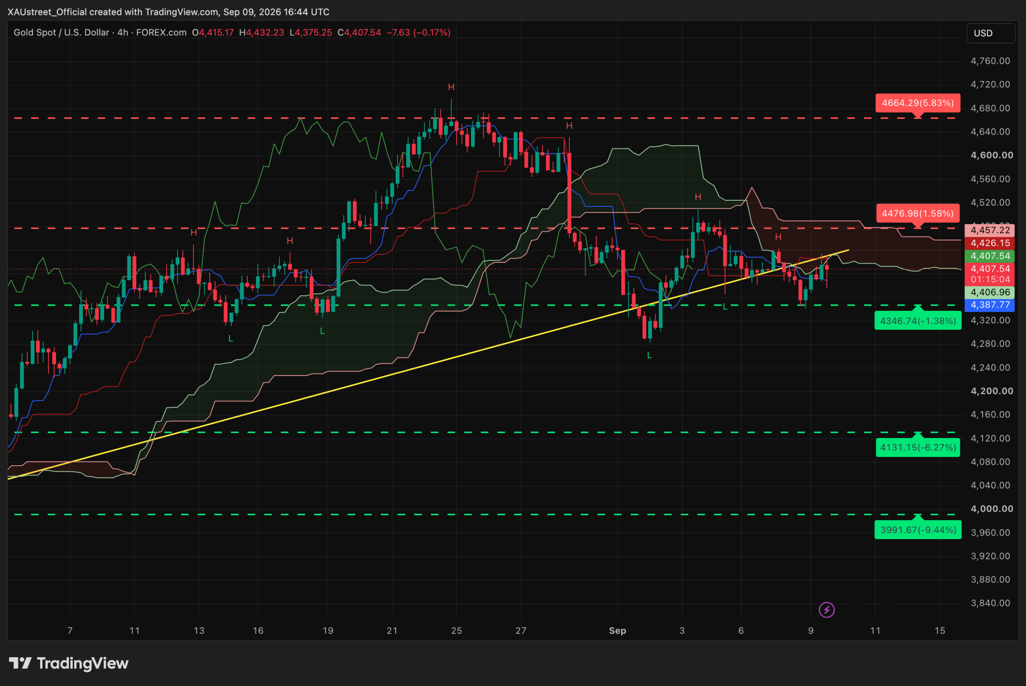Click the Gold Spot / U.S. Dollar symbol title
The width and height of the screenshot is (1026, 686).
(x=61, y=32)
